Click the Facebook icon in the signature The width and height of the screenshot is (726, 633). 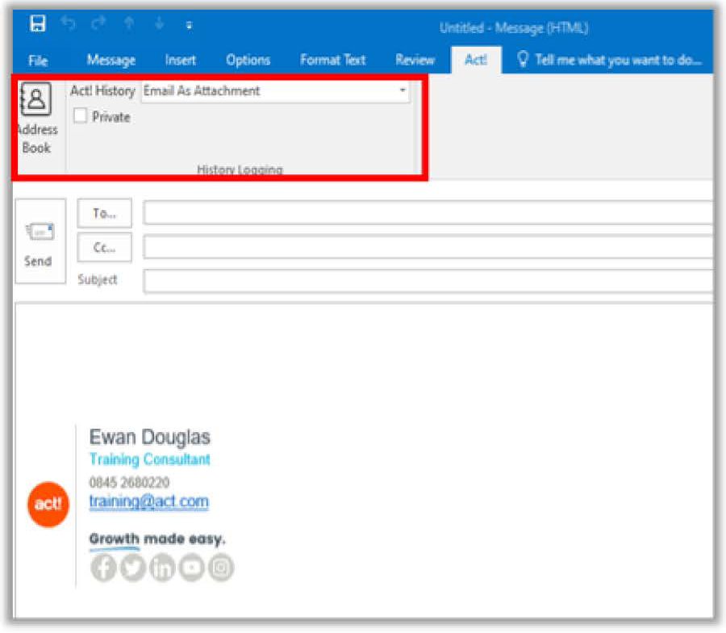[103, 568]
